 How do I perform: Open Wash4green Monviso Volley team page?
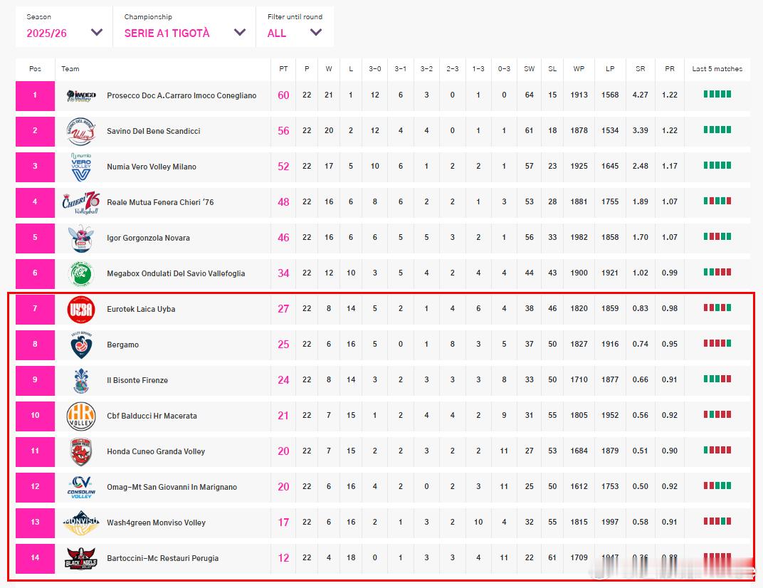click(x=156, y=523)
